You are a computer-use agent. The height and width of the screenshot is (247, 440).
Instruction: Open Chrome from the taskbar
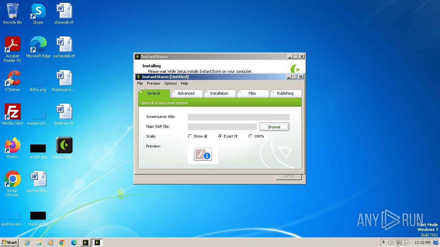62,243
